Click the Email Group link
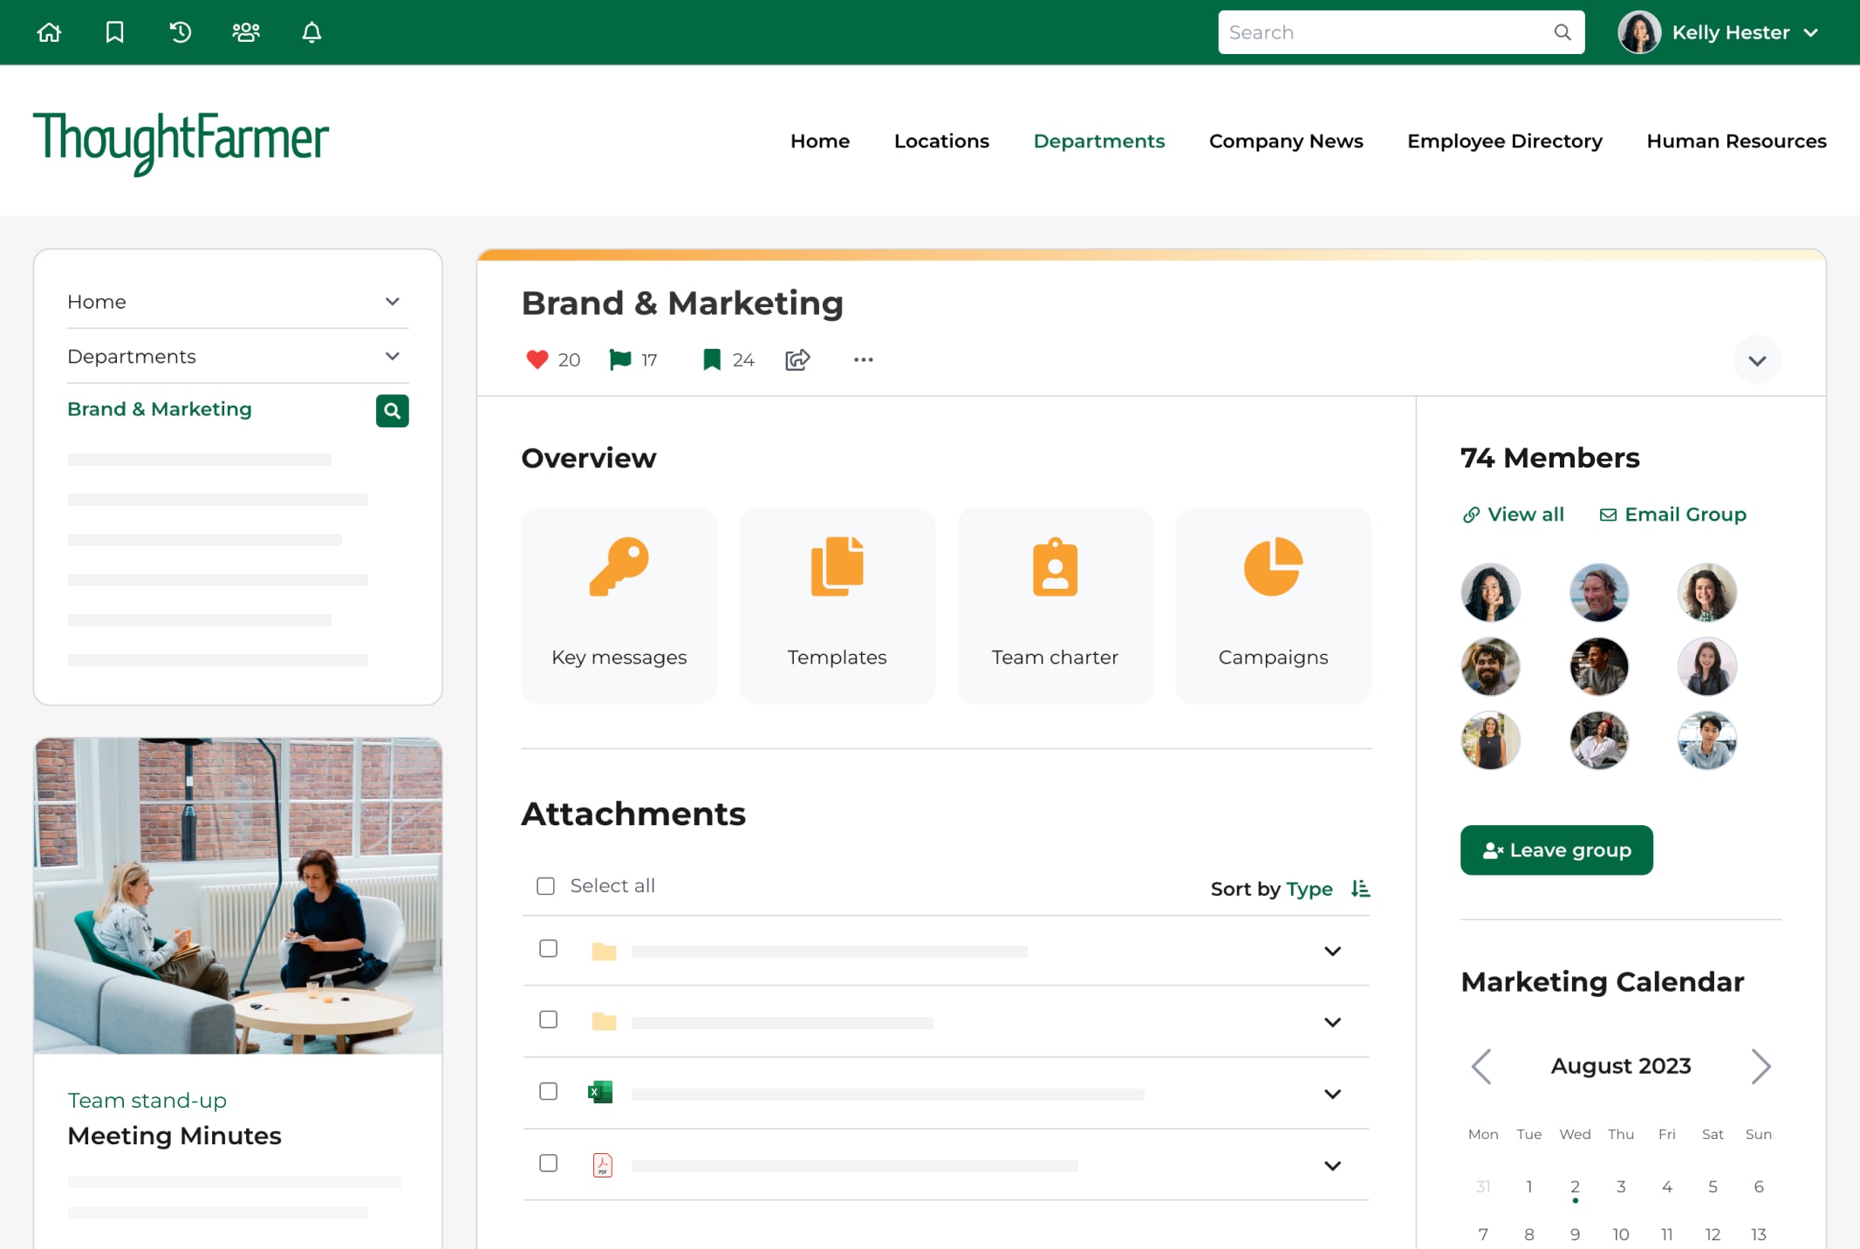This screenshot has height=1249, width=1860. pos(1672,515)
